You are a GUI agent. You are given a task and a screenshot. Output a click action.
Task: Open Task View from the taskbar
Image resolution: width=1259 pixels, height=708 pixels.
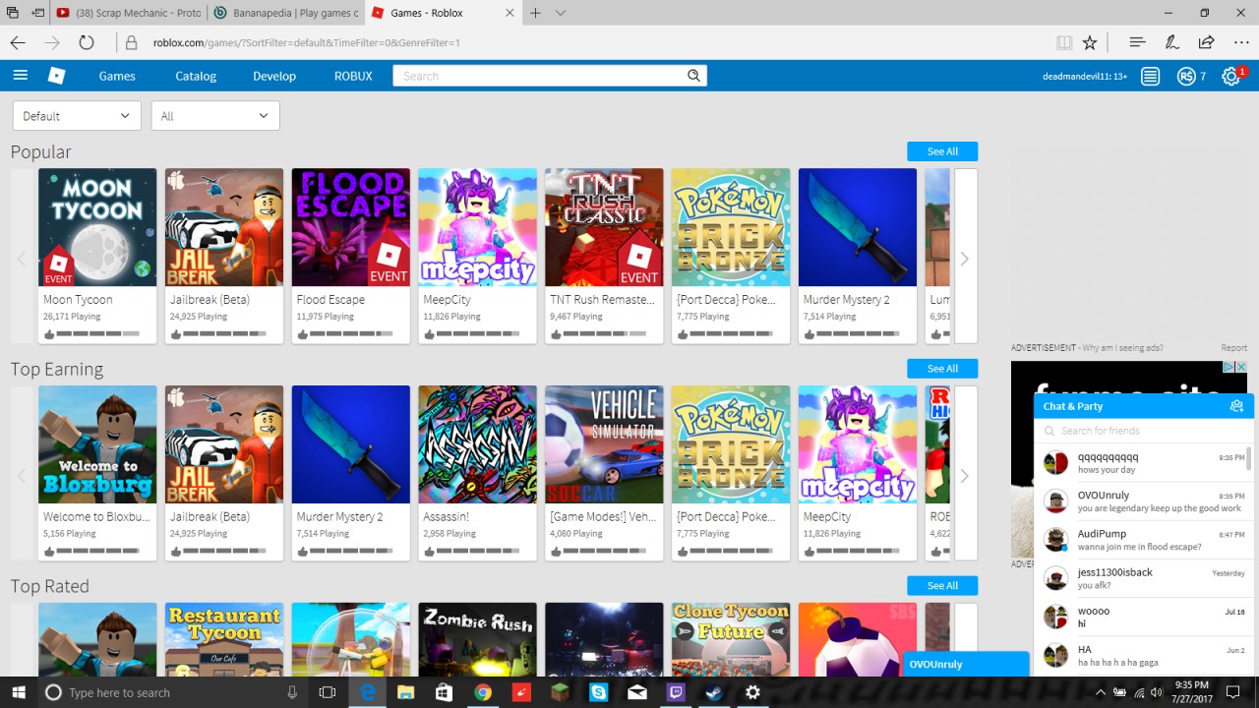[x=328, y=692]
